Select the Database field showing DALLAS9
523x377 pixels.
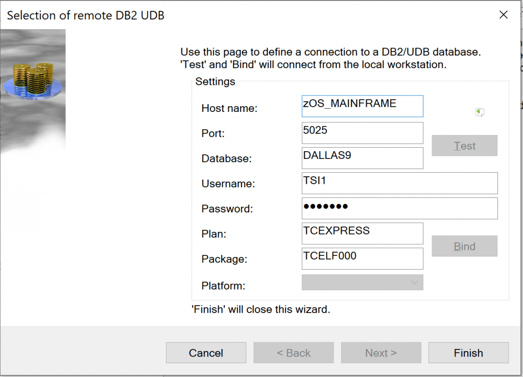point(362,158)
